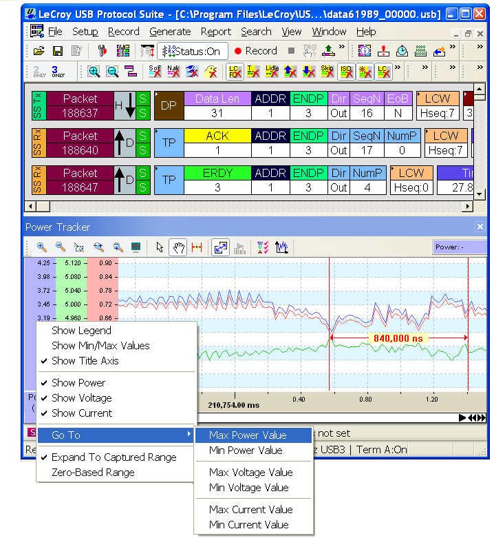Show USB 3 only traffic

click(58, 72)
